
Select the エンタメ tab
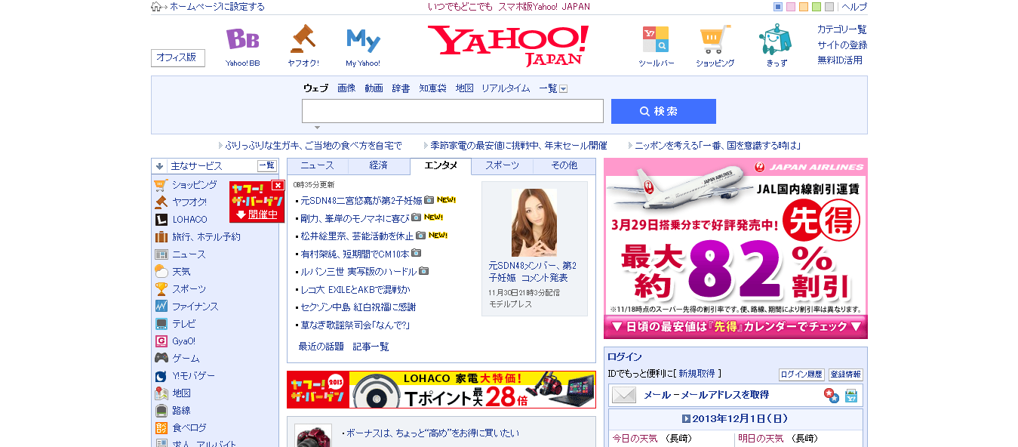(441, 166)
